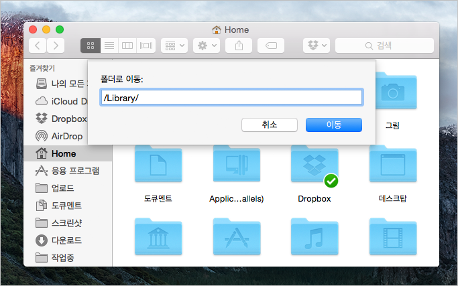Open the Dropbox toolbar dropdown

[x=317, y=46]
